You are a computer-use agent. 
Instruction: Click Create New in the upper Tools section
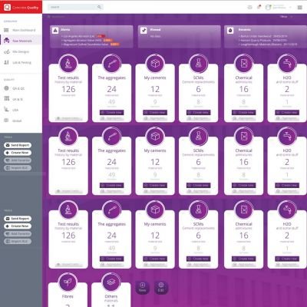18,153
